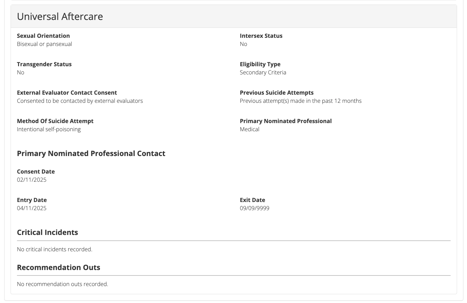Select the Previous Suicide Attempts entry
The height and width of the screenshot is (303, 467).
pyautogui.click(x=301, y=101)
